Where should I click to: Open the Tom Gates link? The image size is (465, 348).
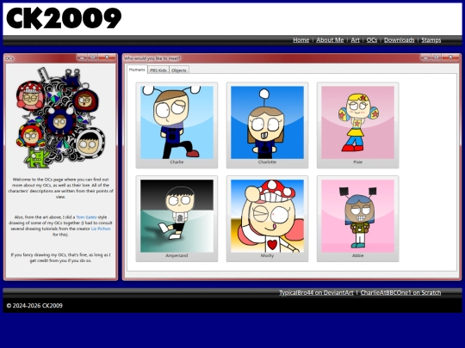[86, 217]
